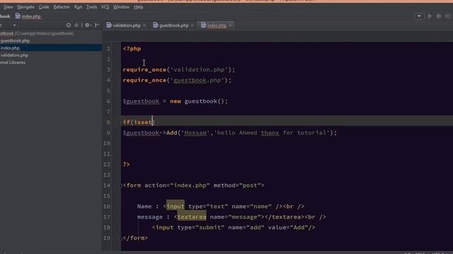Click the index.php breadcrumb in navigation bar
The width and height of the screenshot is (453, 254).
(x=28, y=16)
